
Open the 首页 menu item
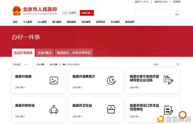[15, 22]
